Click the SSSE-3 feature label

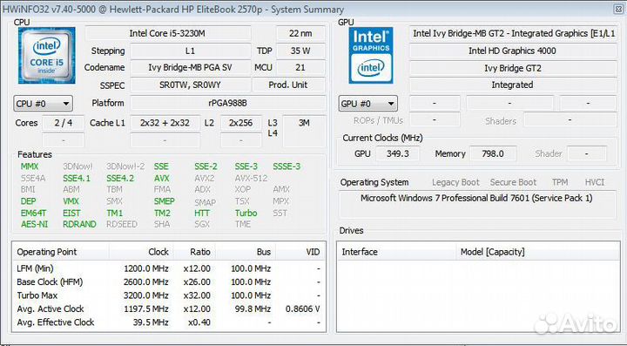click(287, 166)
